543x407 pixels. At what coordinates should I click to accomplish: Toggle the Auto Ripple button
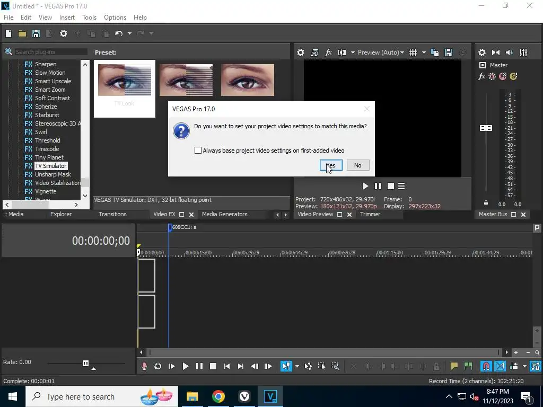pyautogui.click(x=514, y=366)
